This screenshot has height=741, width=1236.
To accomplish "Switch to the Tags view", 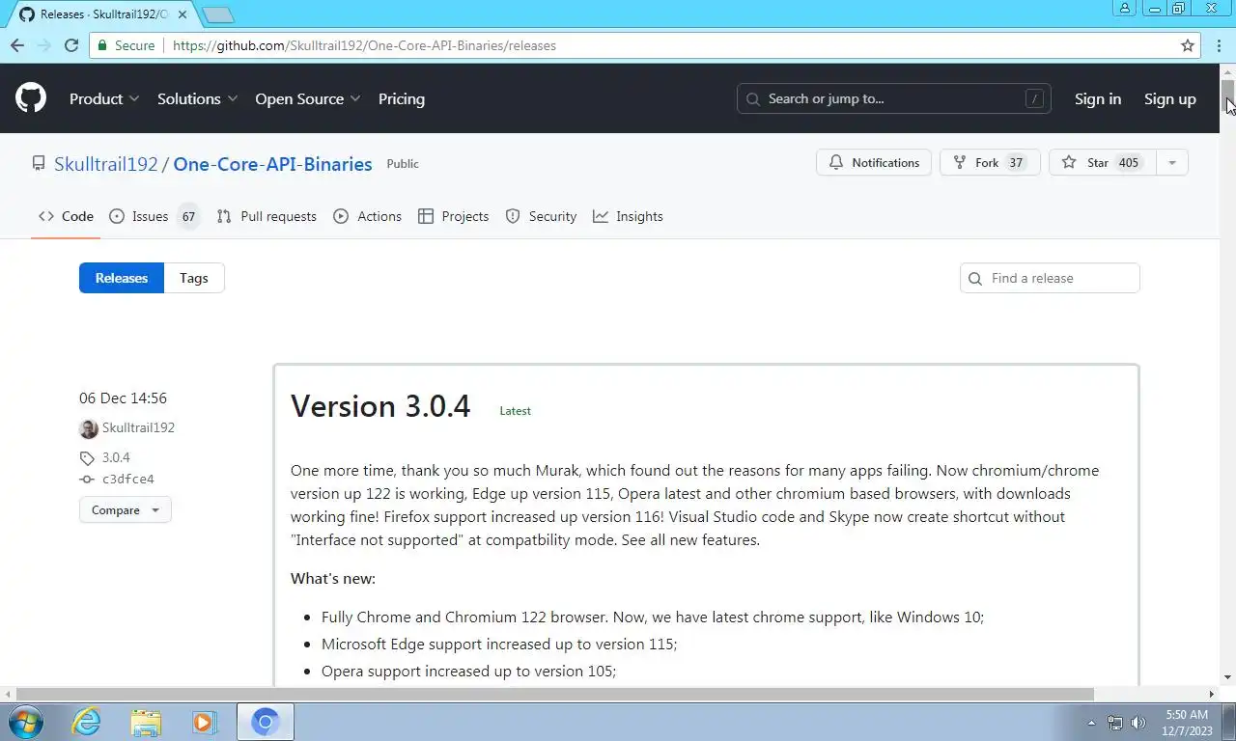I will pyautogui.click(x=194, y=278).
